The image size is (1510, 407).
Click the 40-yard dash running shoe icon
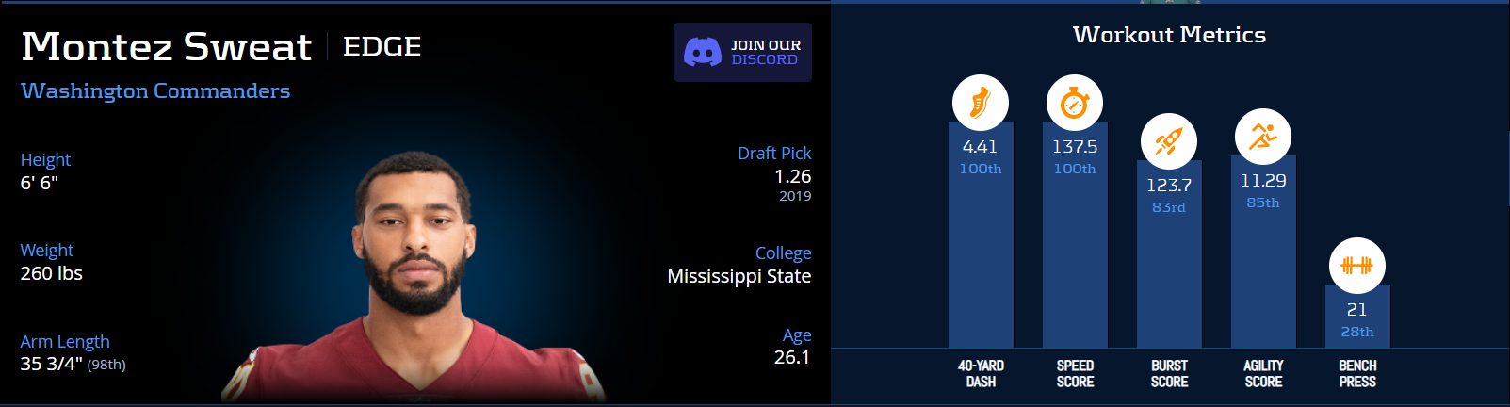tap(980, 103)
